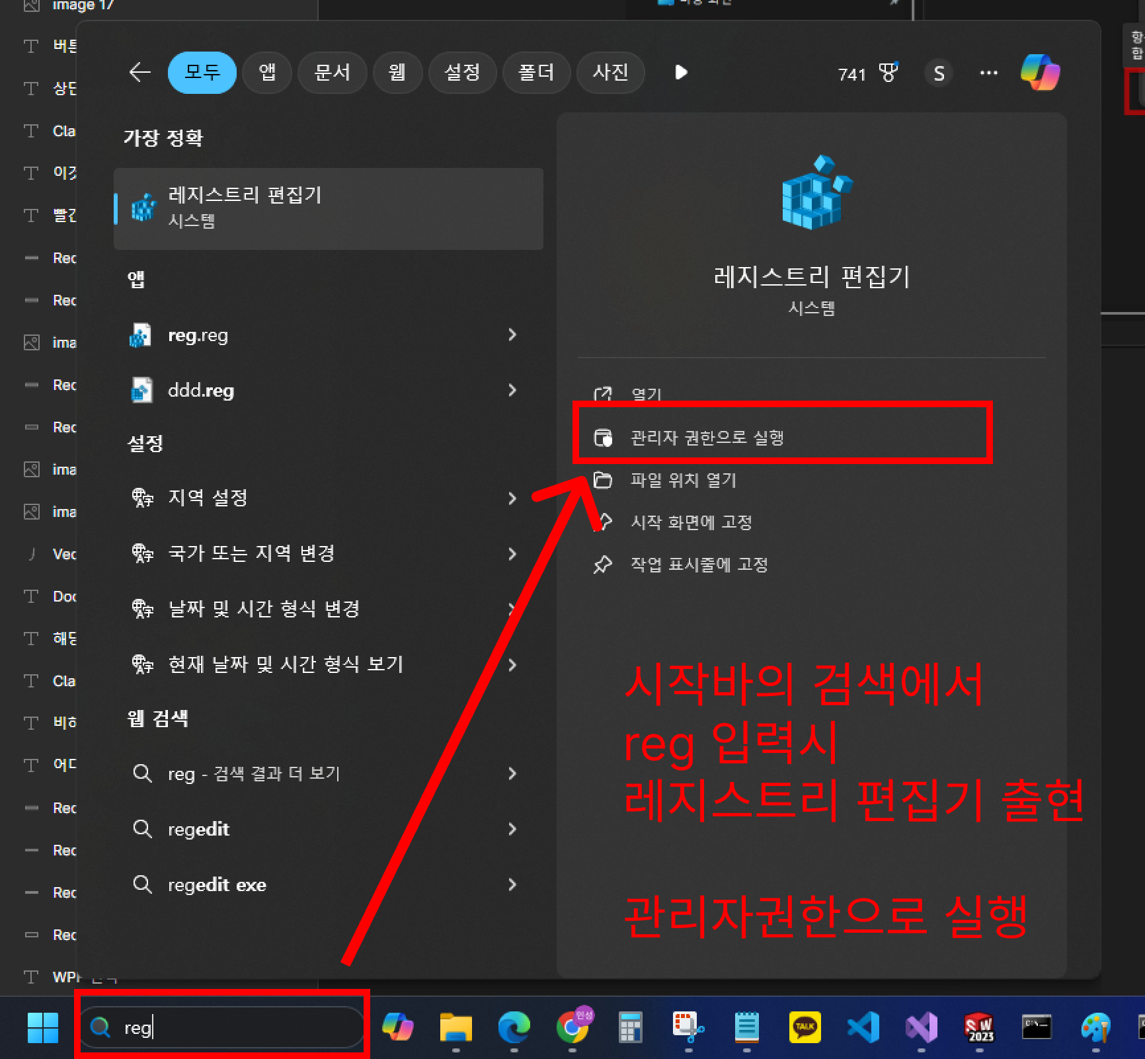
Task: Expand options for ddd.reg result
Action: (x=512, y=390)
